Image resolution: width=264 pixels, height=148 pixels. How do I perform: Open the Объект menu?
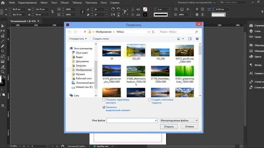(65, 2)
